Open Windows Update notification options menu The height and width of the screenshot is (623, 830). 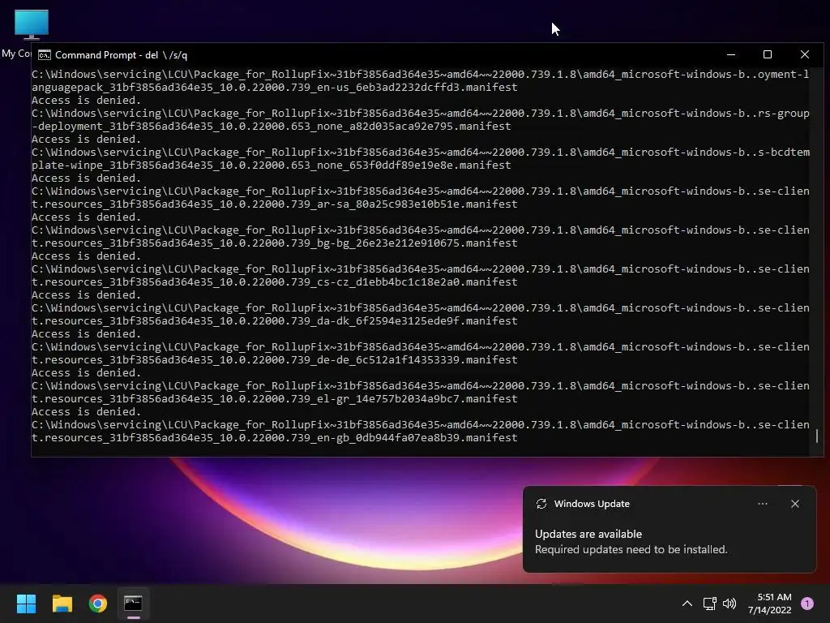click(x=763, y=504)
